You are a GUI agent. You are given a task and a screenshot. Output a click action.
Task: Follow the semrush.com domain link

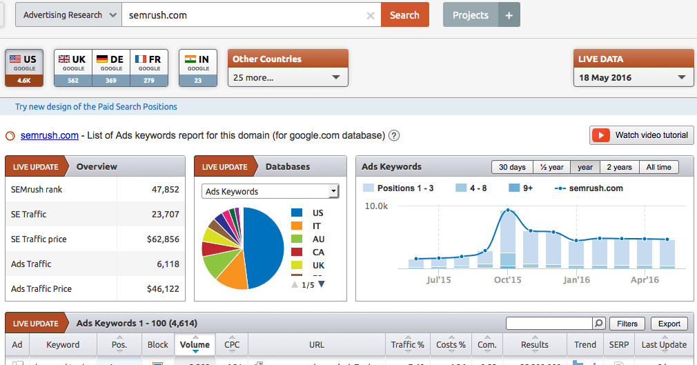click(x=49, y=136)
